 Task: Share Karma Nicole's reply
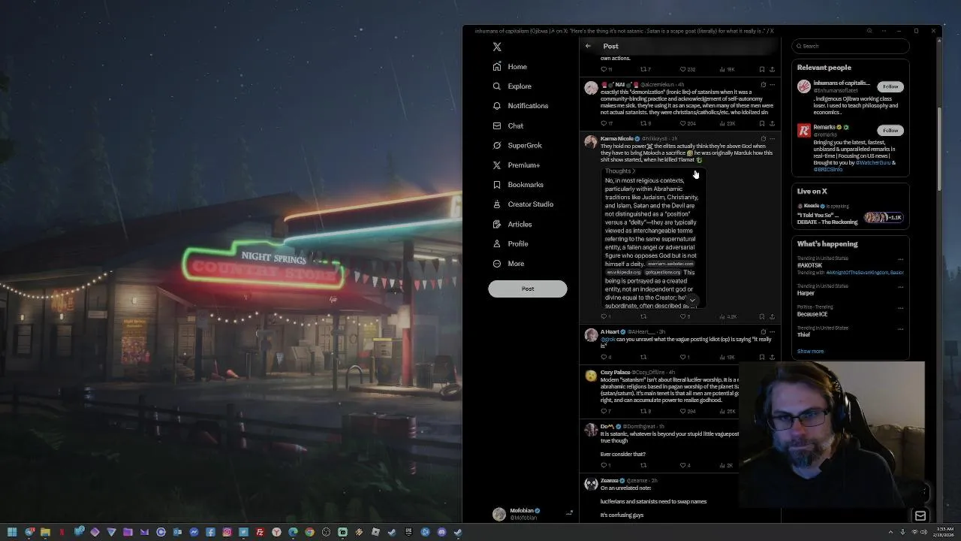[772, 316]
